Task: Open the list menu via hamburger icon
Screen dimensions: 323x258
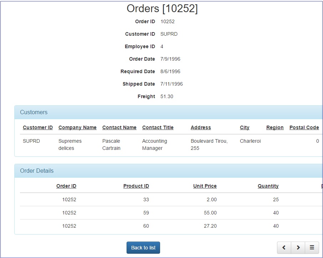Action: click(x=312, y=247)
